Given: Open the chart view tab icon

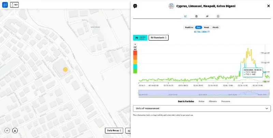Looking at the screenshot, I should pos(186,16).
